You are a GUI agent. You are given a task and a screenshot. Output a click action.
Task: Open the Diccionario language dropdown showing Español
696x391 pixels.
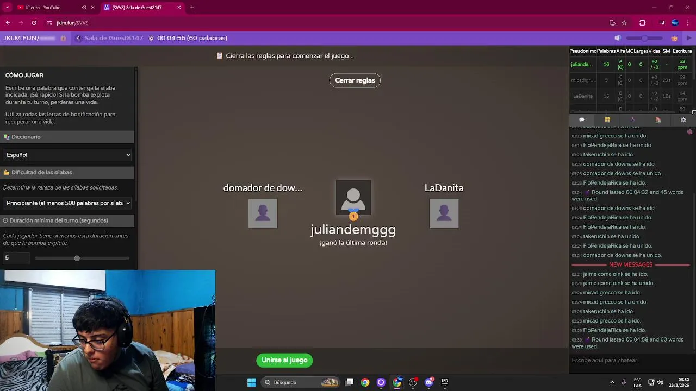click(x=67, y=155)
